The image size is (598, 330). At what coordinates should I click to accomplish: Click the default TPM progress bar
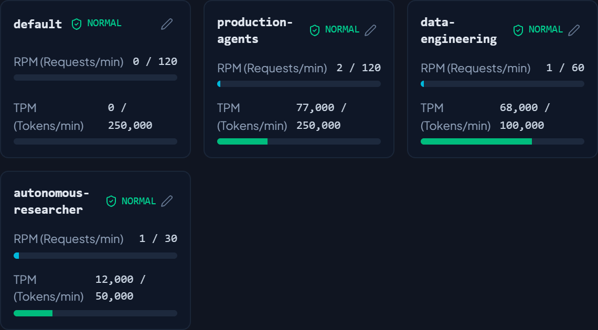(95, 141)
